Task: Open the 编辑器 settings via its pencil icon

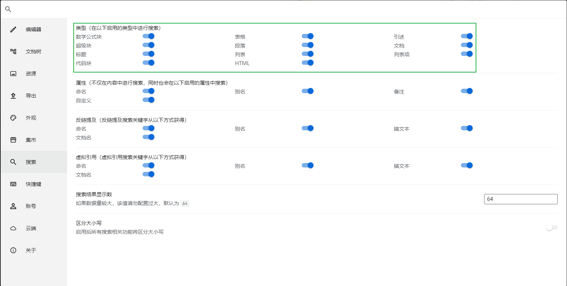Action: pyautogui.click(x=13, y=29)
